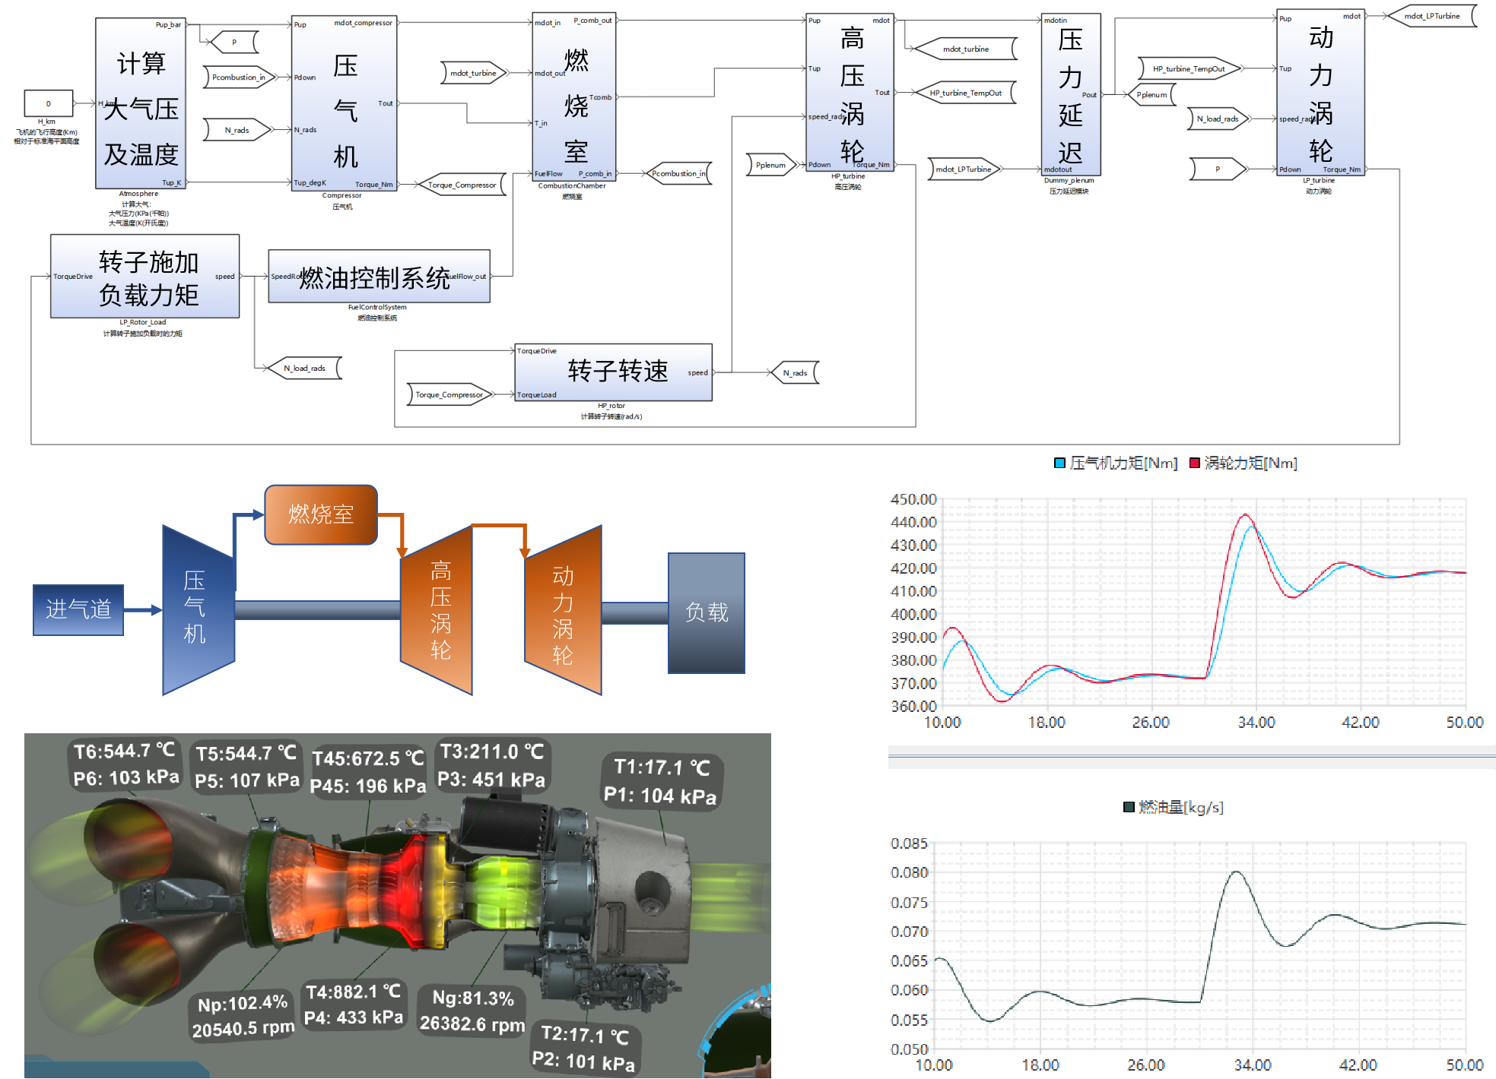Click the LP_Rotor_Load 转子施加负载力矩 block

click(x=145, y=277)
